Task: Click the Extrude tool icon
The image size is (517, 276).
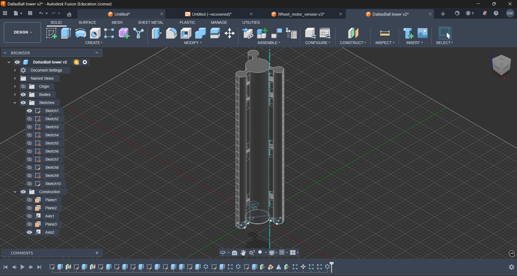Action: [x=66, y=33]
